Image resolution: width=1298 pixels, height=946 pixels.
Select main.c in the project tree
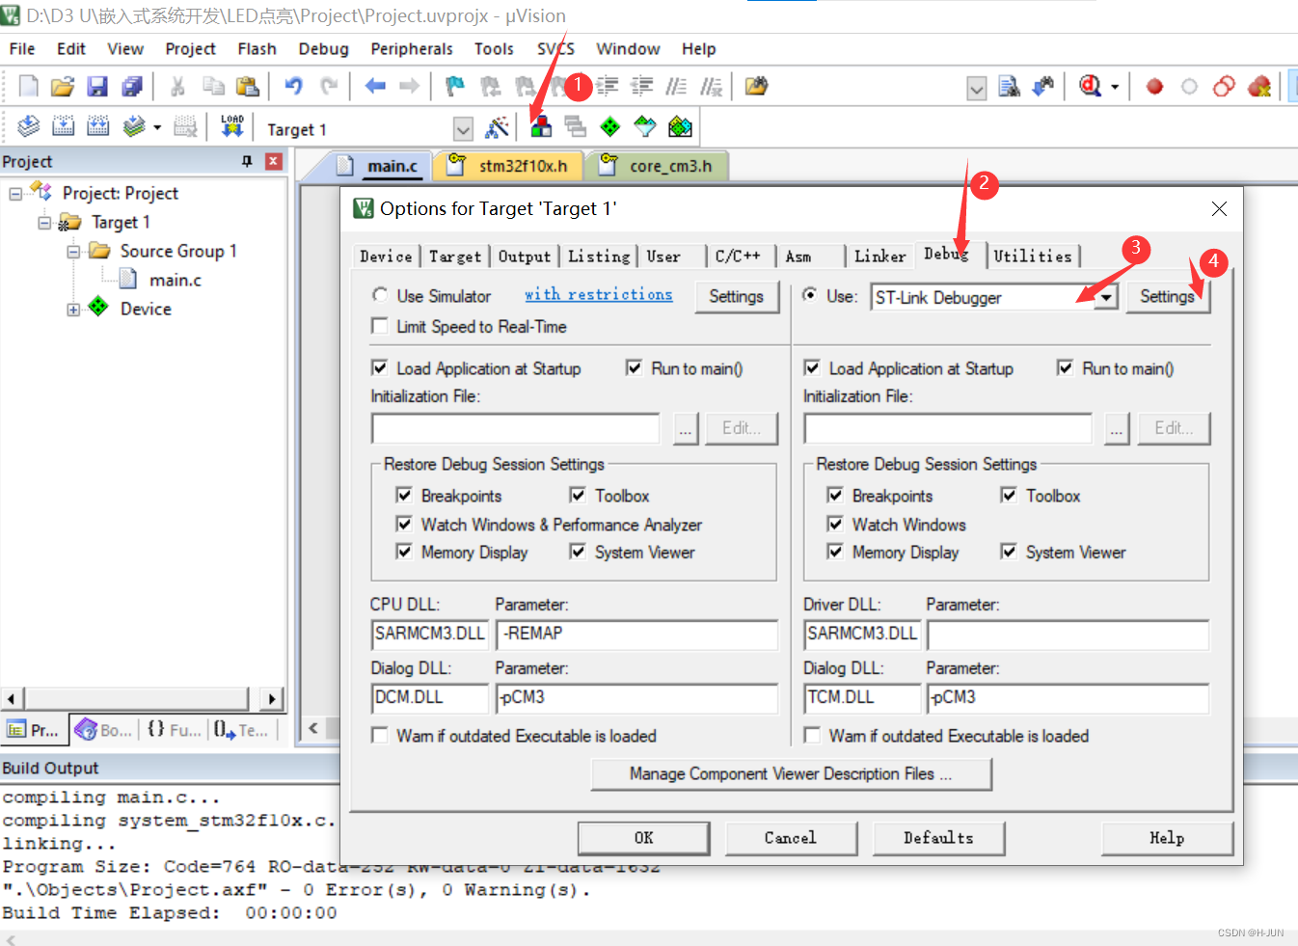[x=175, y=281]
